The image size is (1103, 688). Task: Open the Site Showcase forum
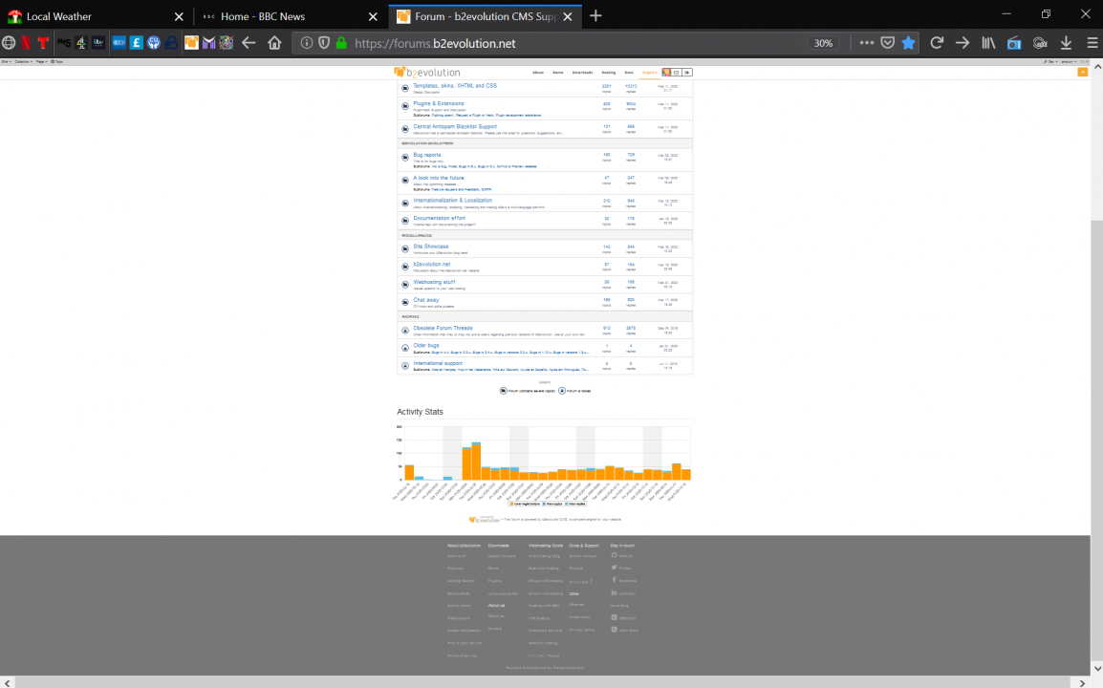pos(430,247)
